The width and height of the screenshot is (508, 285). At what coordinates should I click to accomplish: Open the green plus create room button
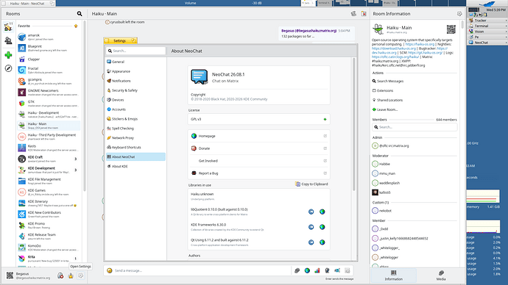(x=8, y=55)
